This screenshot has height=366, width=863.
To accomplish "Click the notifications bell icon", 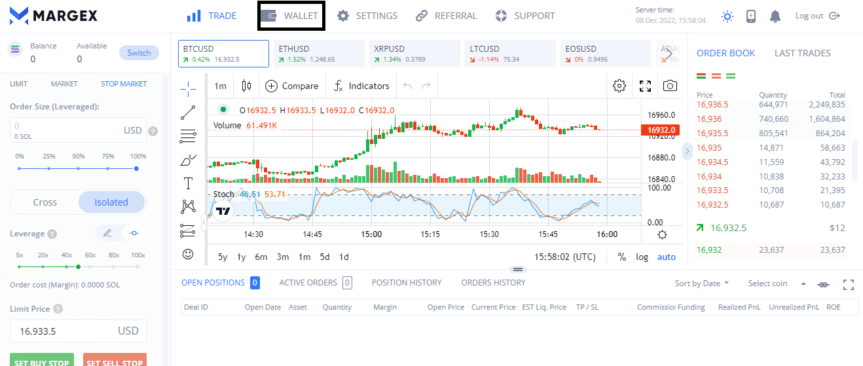I will pyautogui.click(x=775, y=16).
